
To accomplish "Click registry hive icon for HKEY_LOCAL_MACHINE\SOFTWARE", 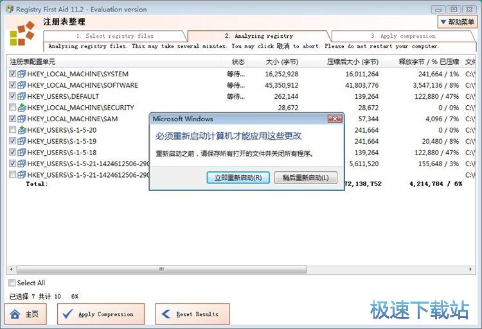I will point(21,85).
